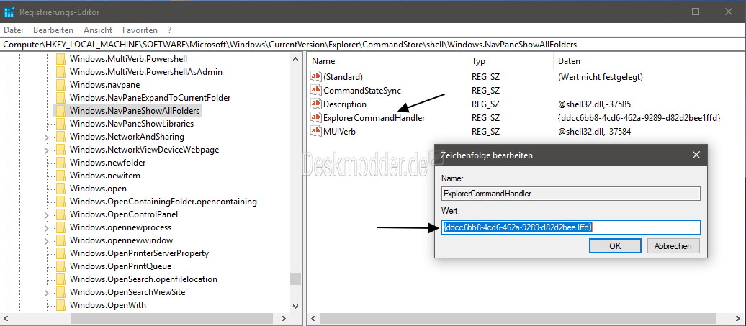Select the Windows.newfolder tree key

pos(107,163)
